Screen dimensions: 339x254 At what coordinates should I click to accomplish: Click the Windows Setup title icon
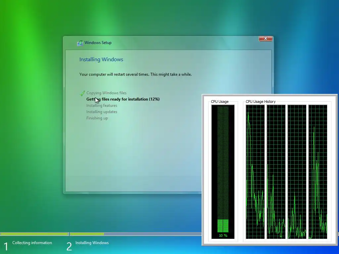(80, 43)
